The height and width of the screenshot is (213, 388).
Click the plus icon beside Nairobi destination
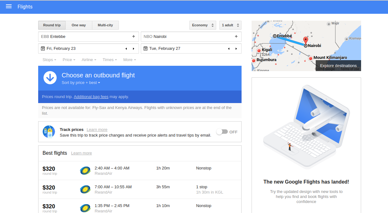coord(236,37)
